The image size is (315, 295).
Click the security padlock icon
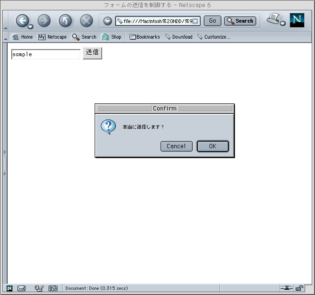tap(299, 288)
